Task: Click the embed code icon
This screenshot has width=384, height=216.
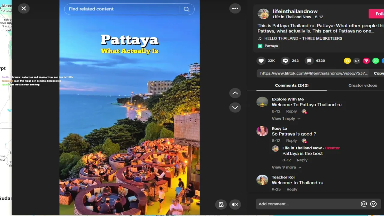Action: [357, 61]
